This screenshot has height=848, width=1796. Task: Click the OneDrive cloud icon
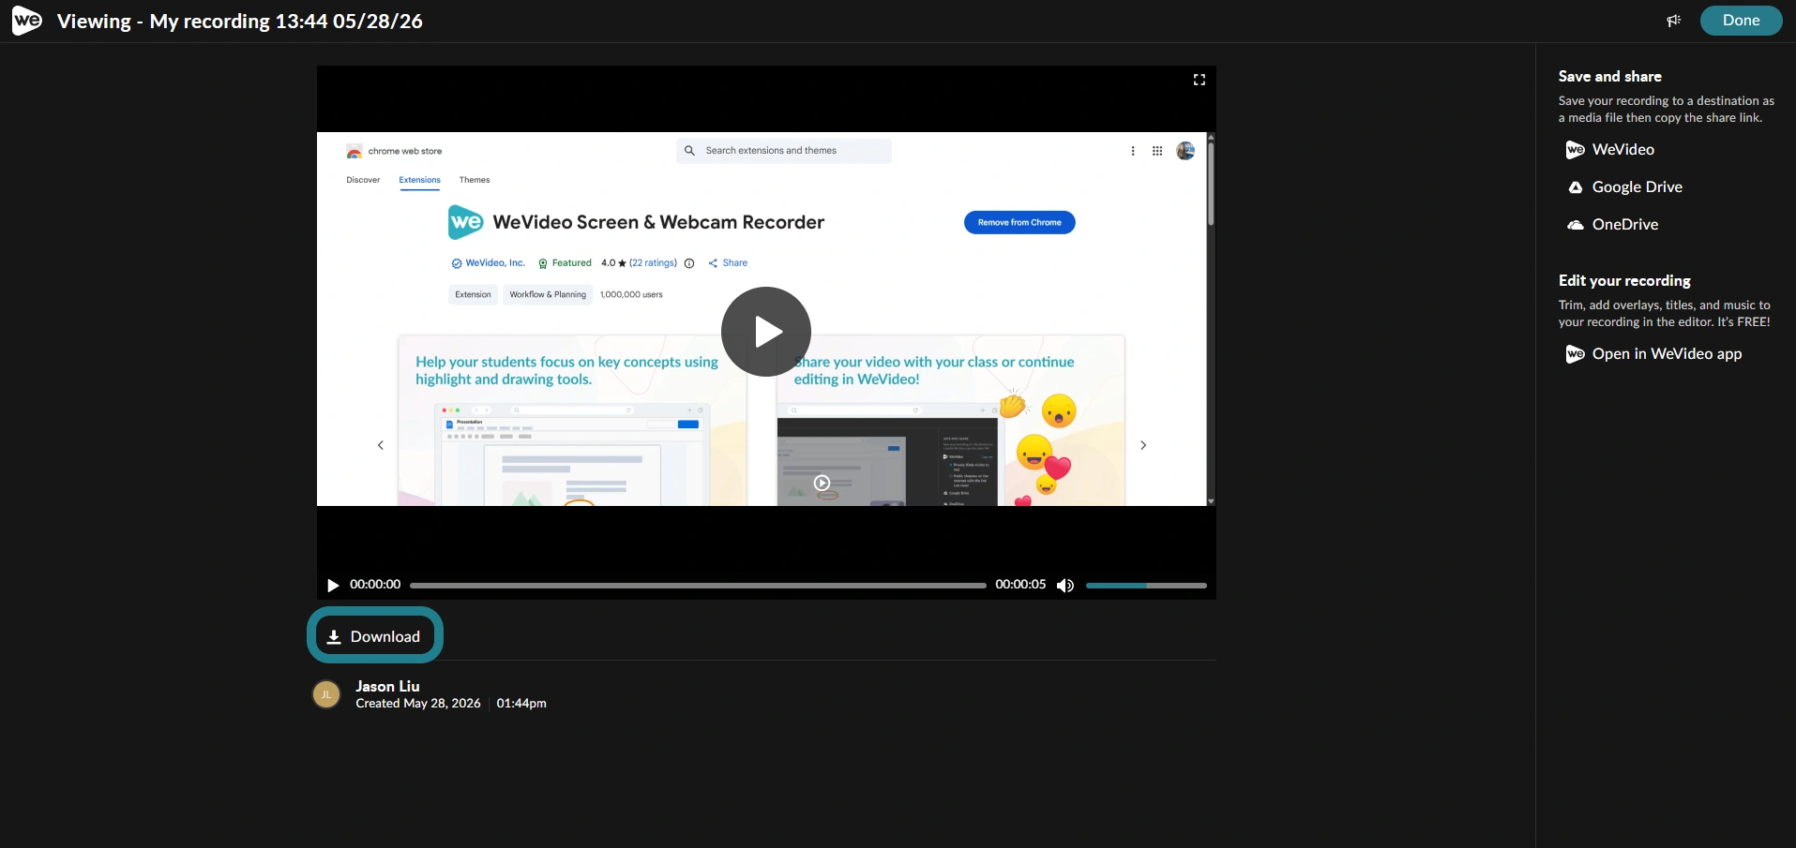[1576, 225]
